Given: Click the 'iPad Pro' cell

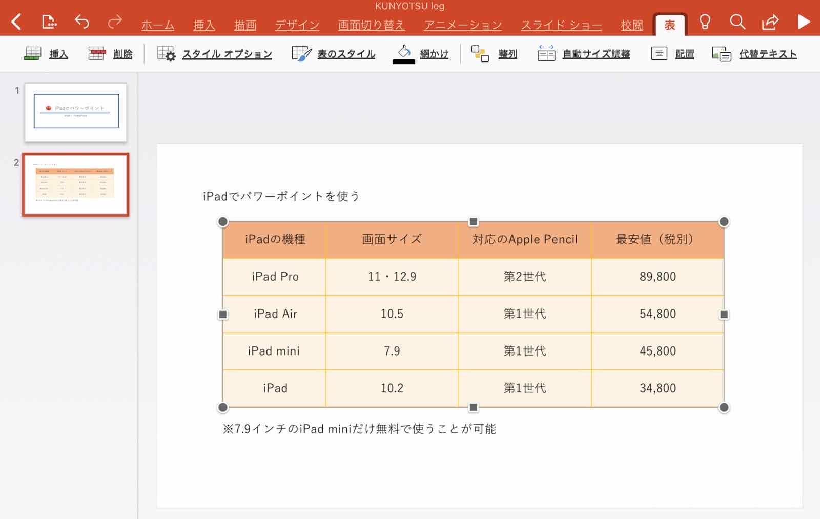Looking at the screenshot, I should click(275, 277).
